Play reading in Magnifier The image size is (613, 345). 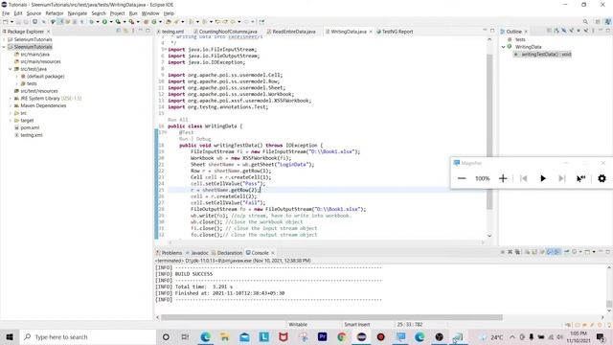point(543,178)
